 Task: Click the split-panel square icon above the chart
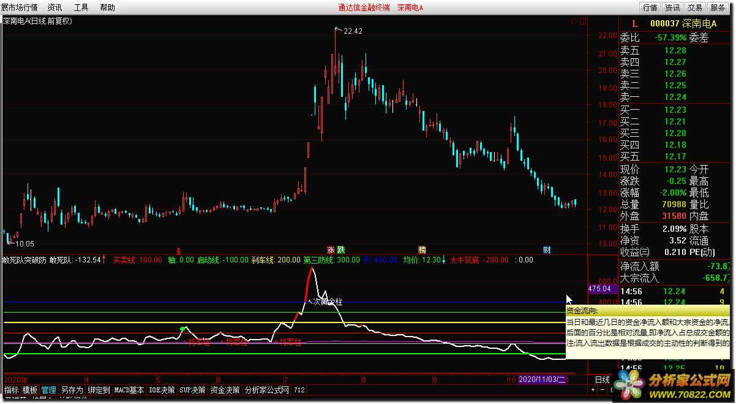pos(582,21)
